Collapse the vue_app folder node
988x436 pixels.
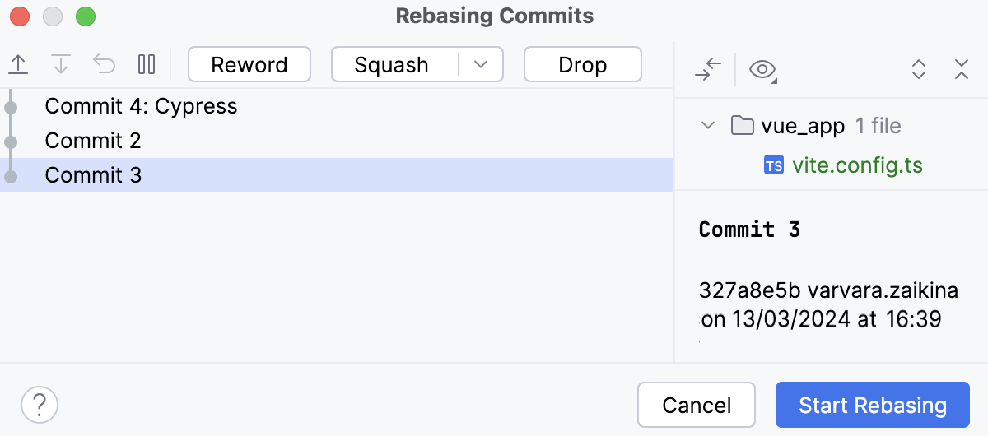[x=706, y=126]
